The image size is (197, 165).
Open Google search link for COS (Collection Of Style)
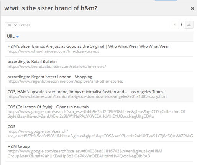point(96,114)
